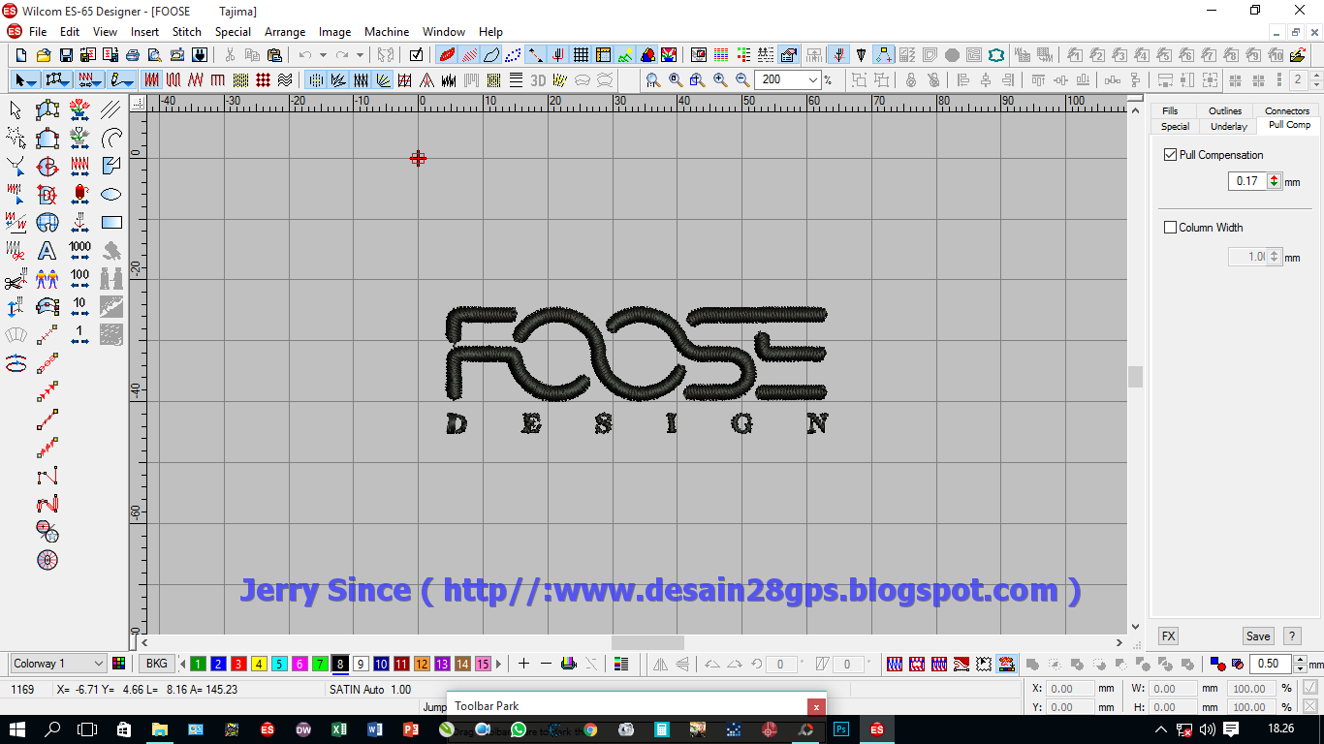Select yellow color swatch 4
Screen dimensions: 1324x744
[259, 664]
